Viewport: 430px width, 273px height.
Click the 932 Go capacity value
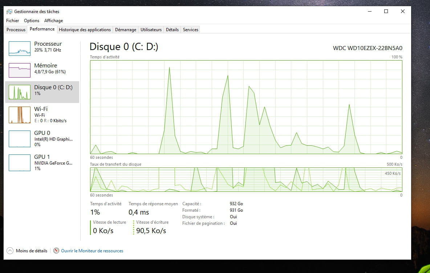click(236, 204)
